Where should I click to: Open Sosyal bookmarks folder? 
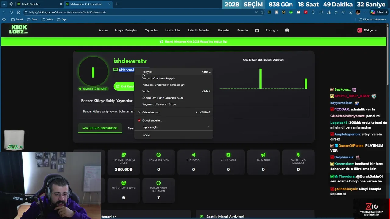pos(17,19)
